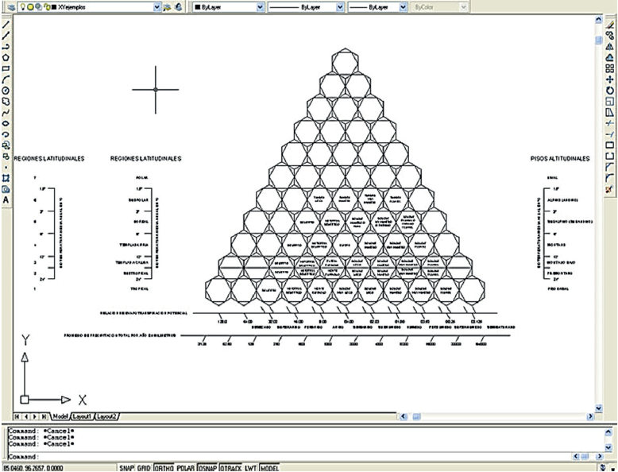Switch to the Layout2 tab
The height and width of the screenshot is (472, 618).
point(107,416)
